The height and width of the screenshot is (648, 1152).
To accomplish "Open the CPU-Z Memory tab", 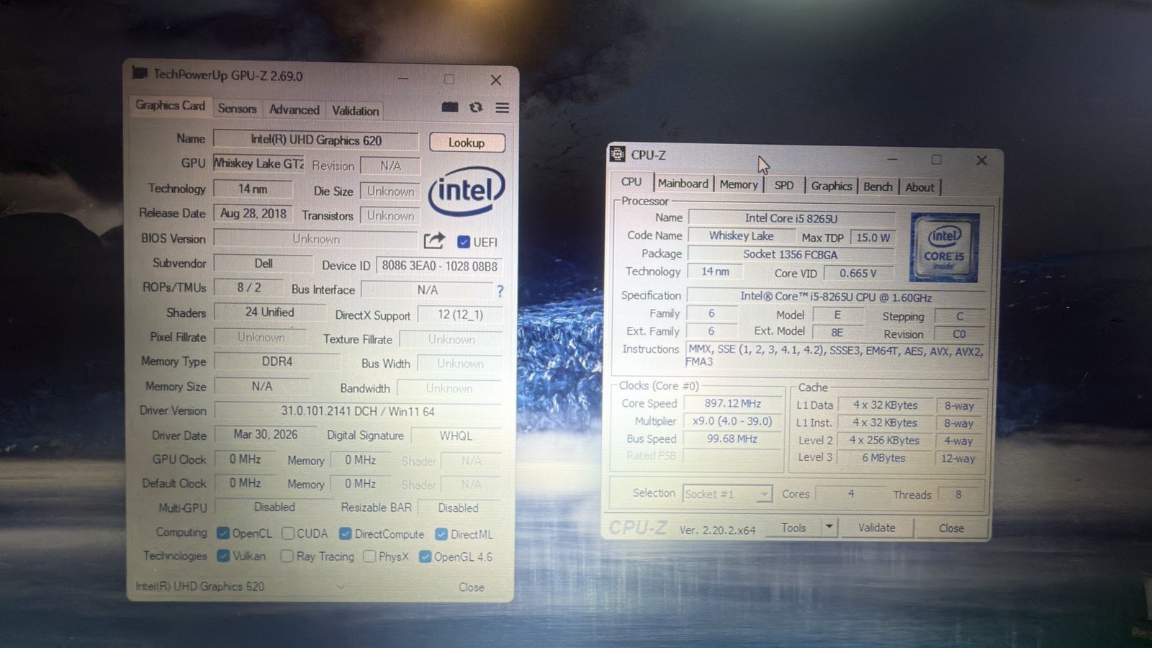I will point(739,184).
